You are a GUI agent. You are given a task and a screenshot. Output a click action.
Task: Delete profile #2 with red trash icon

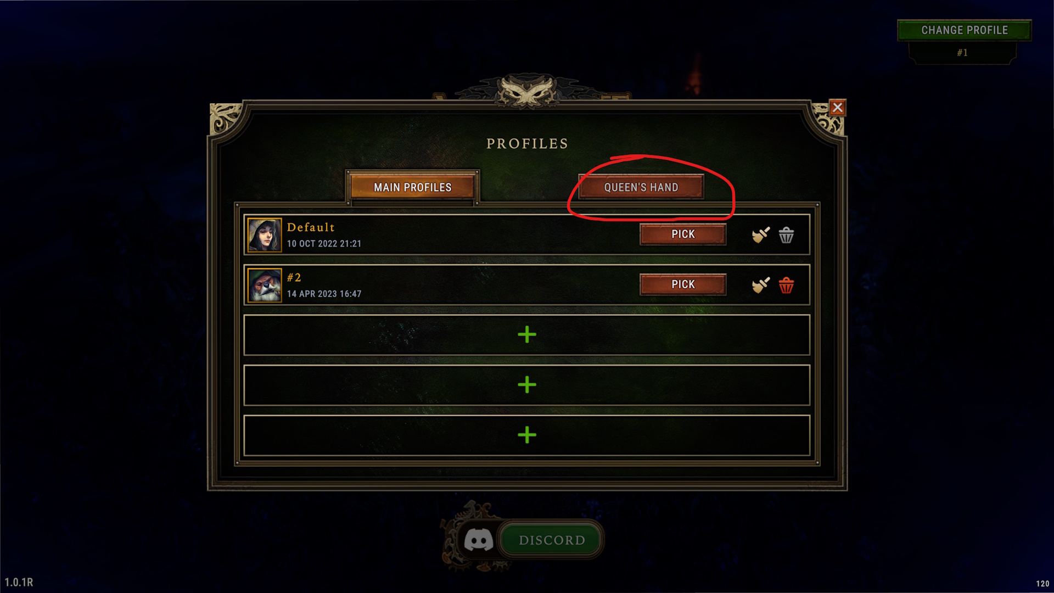[x=787, y=285]
